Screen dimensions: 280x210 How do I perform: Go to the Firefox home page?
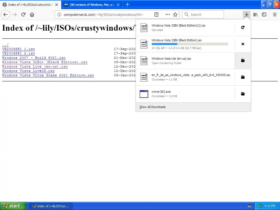[32, 14]
